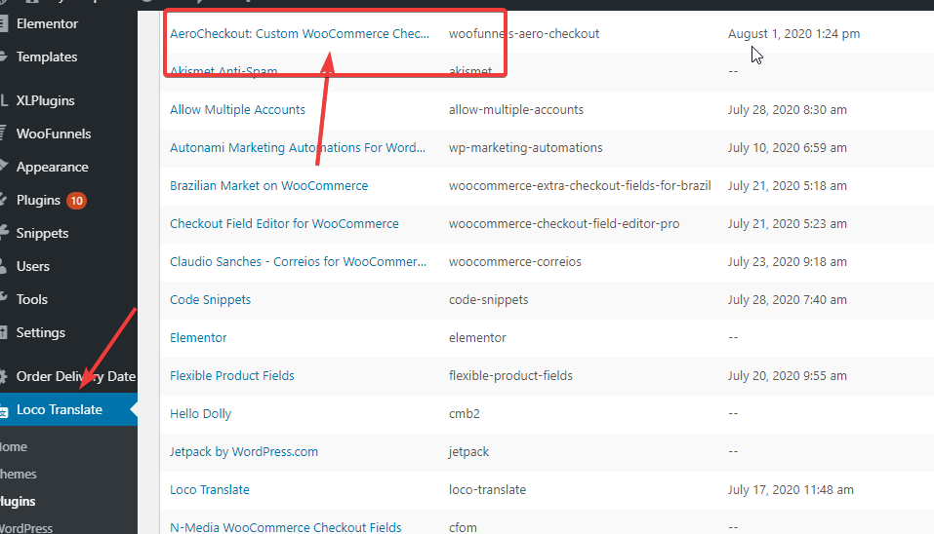The image size is (934, 534).
Task: Open Claudio Sanches - Correios plugin link
Action: [x=298, y=262]
